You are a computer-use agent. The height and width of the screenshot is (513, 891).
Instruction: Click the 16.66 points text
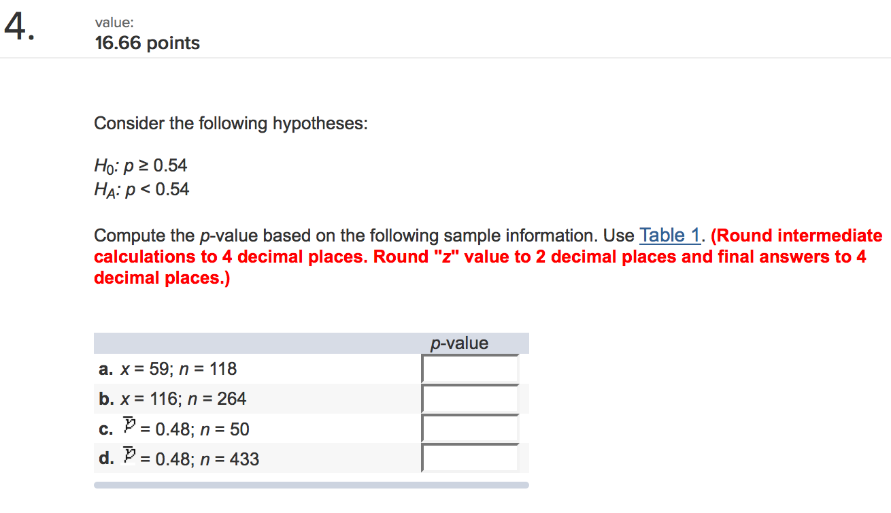pyautogui.click(x=148, y=43)
